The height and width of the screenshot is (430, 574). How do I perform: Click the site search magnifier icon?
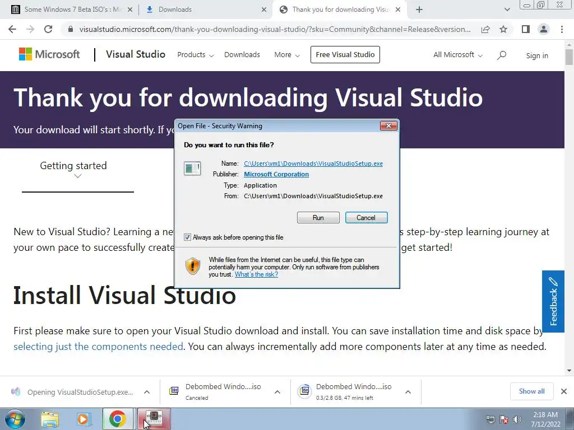tap(502, 55)
